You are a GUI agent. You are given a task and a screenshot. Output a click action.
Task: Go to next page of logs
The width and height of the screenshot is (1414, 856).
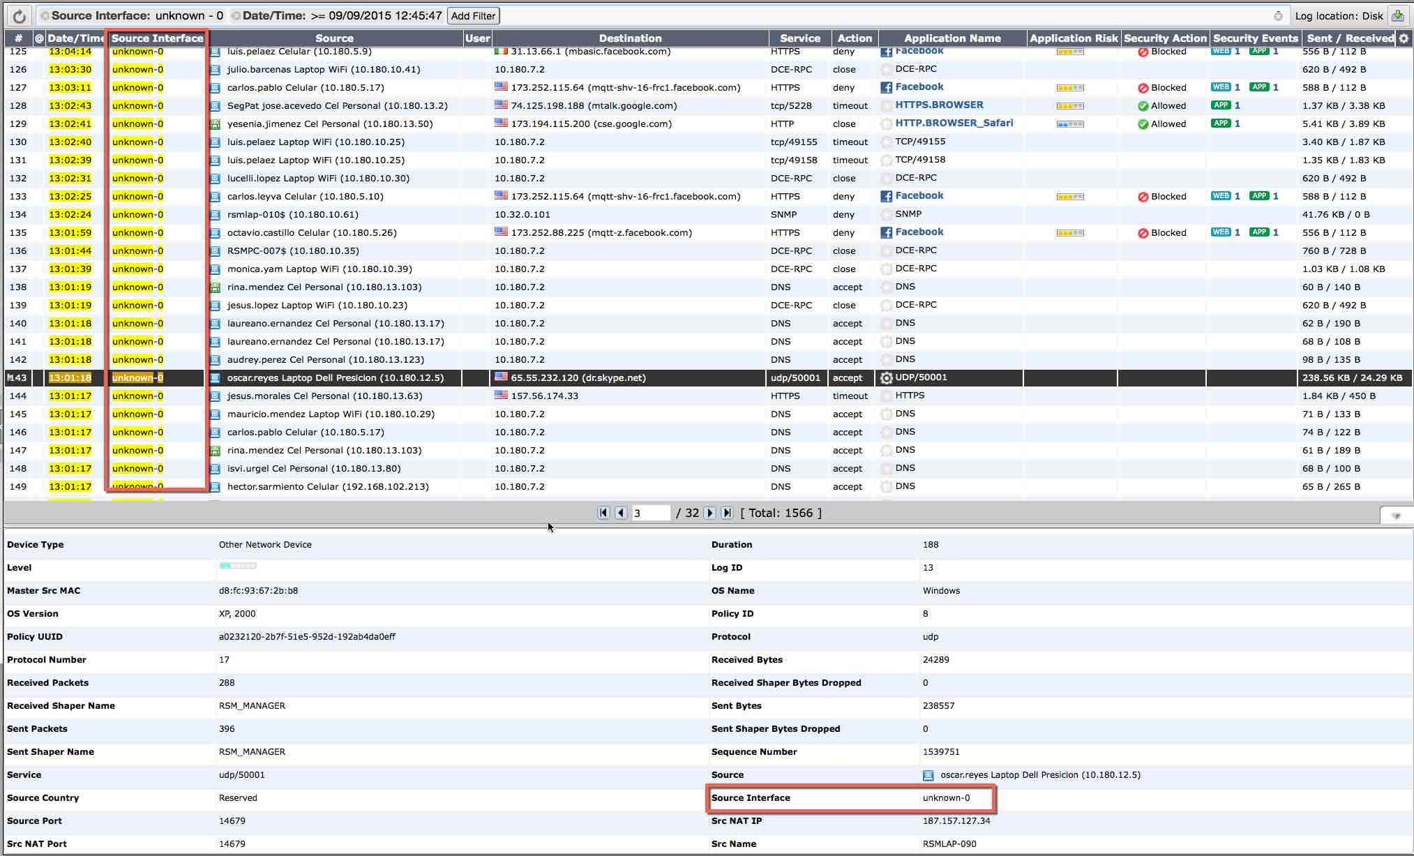(709, 513)
